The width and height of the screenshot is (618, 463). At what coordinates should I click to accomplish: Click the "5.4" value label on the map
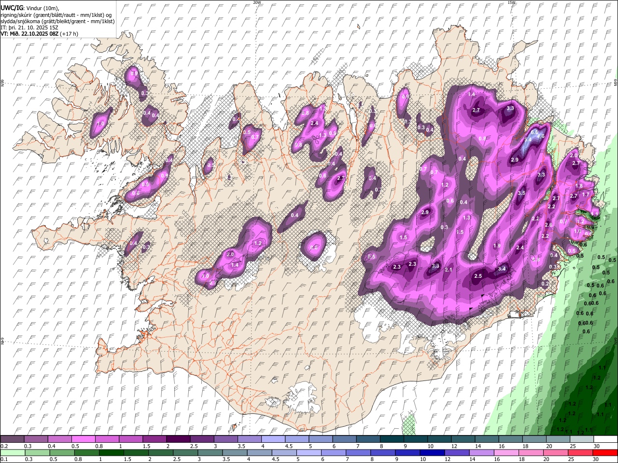tap(528, 139)
